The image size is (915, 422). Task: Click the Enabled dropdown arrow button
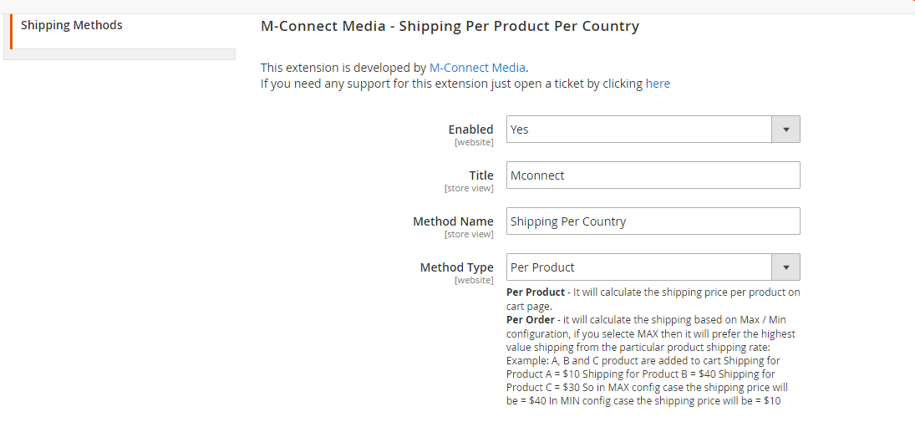coord(785,130)
